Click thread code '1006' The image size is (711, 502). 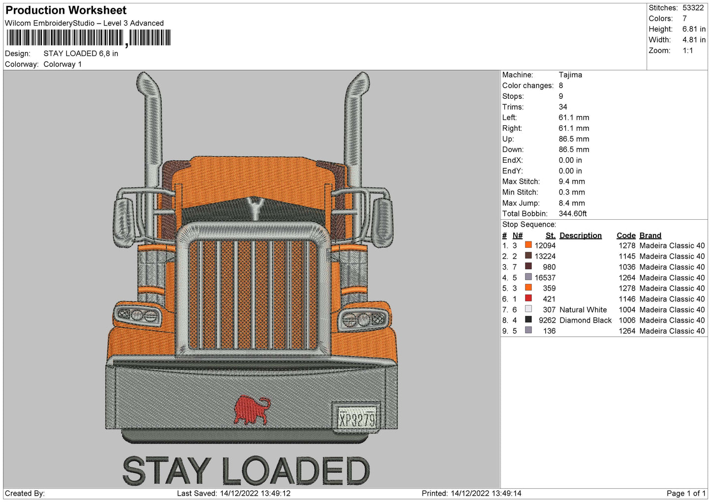click(x=627, y=320)
